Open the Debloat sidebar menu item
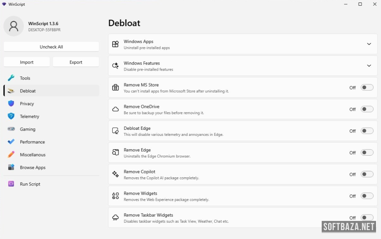381x239 pixels. pos(28,91)
